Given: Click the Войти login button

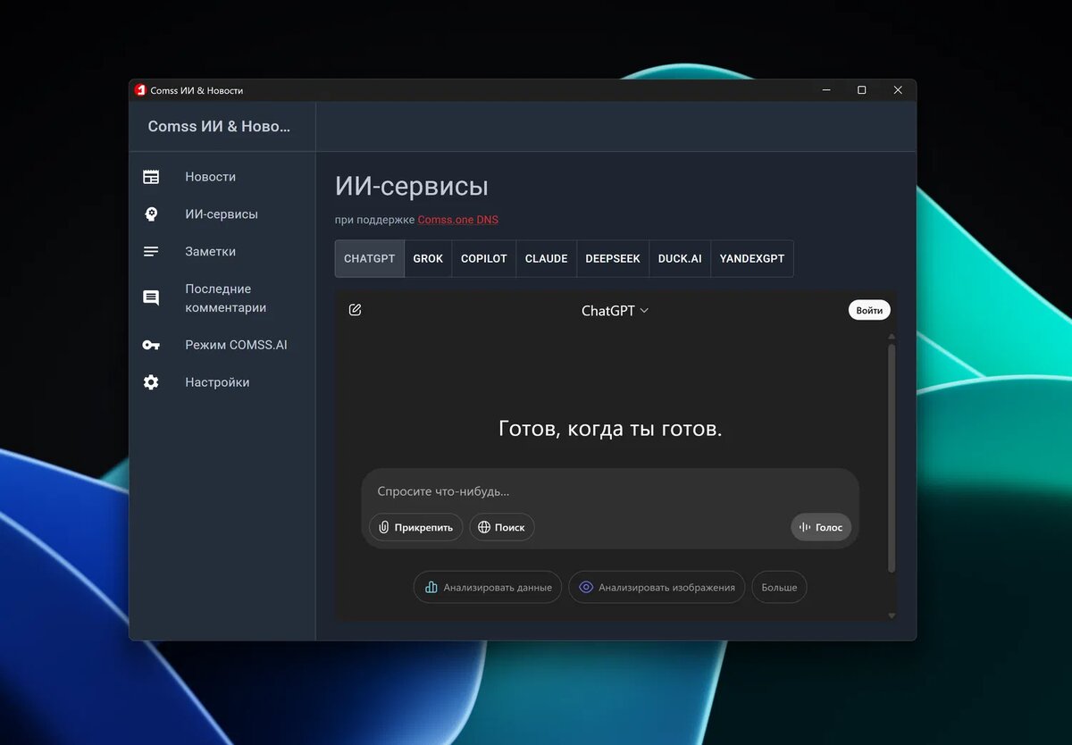Looking at the screenshot, I should tap(869, 310).
